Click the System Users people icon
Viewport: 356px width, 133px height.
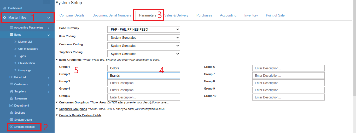tap(11, 120)
